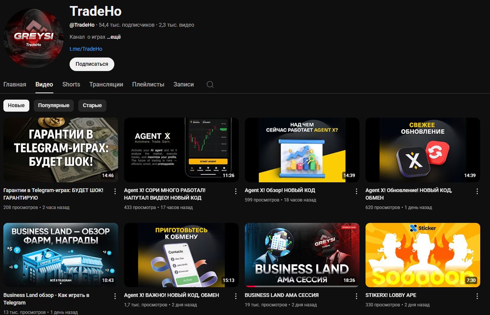
Task: Click the TradeHo channel name heading
Action: (x=96, y=11)
